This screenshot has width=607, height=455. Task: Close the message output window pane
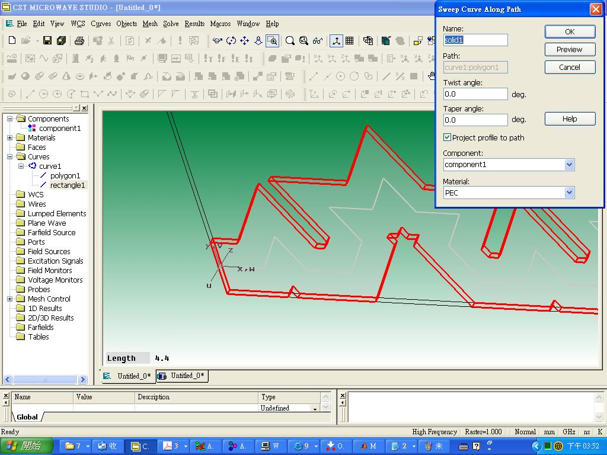pos(343,395)
